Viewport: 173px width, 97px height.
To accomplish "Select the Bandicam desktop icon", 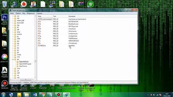I will [x=5, y=85].
